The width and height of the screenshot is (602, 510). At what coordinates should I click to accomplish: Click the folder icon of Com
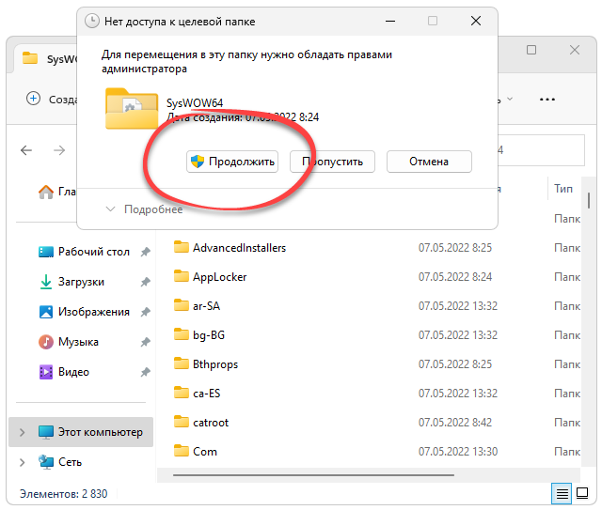tap(182, 451)
